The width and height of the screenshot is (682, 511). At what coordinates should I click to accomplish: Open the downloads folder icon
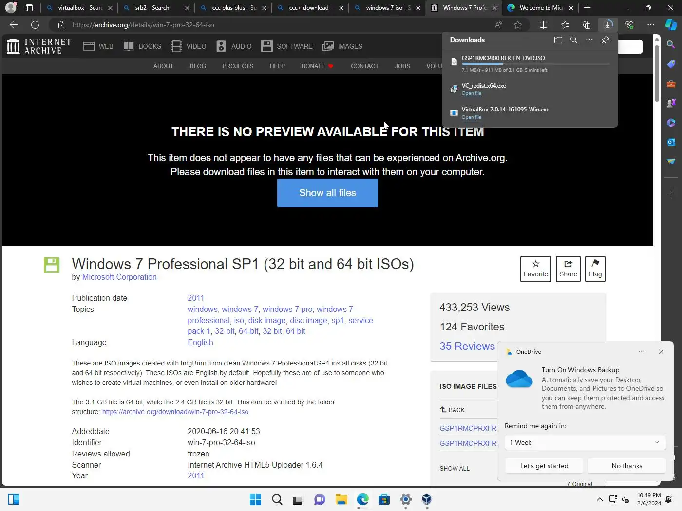[558, 40]
